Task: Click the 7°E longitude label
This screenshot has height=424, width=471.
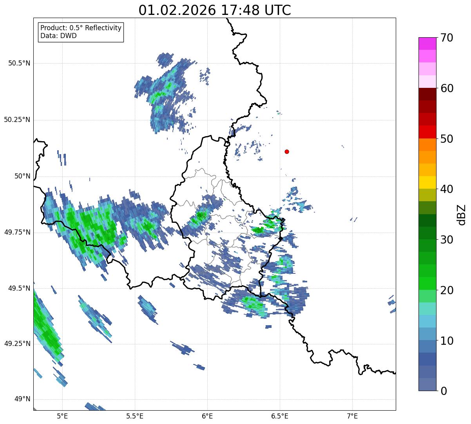Action: click(x=352, y=416)
